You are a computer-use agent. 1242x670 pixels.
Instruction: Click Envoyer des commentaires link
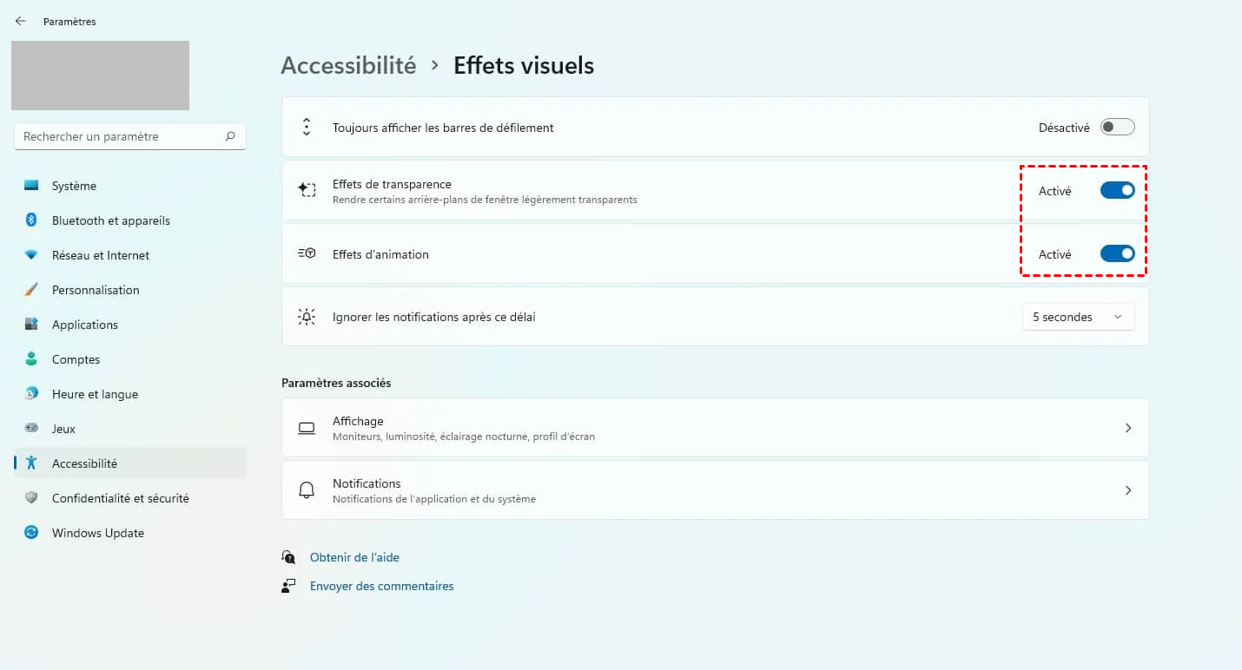pyautogui.click(x=381, y=586)
